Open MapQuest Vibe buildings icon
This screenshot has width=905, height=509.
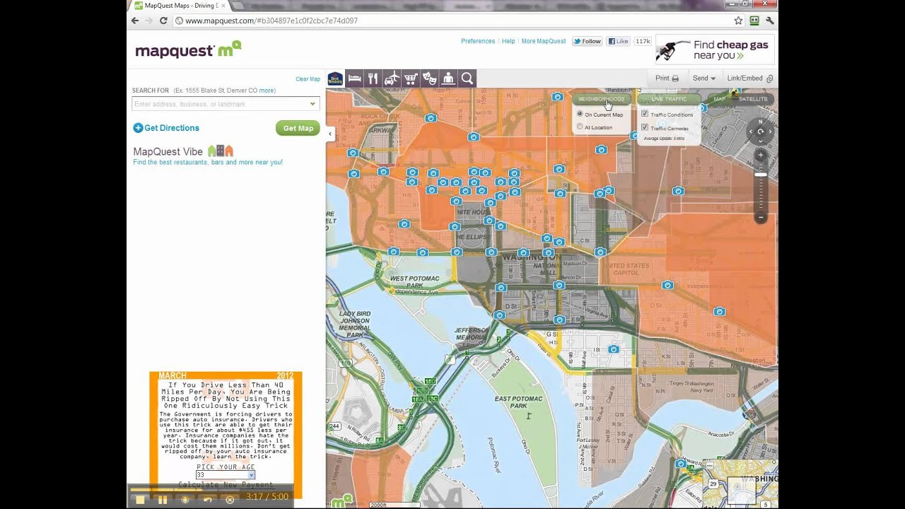coord(220,151)
